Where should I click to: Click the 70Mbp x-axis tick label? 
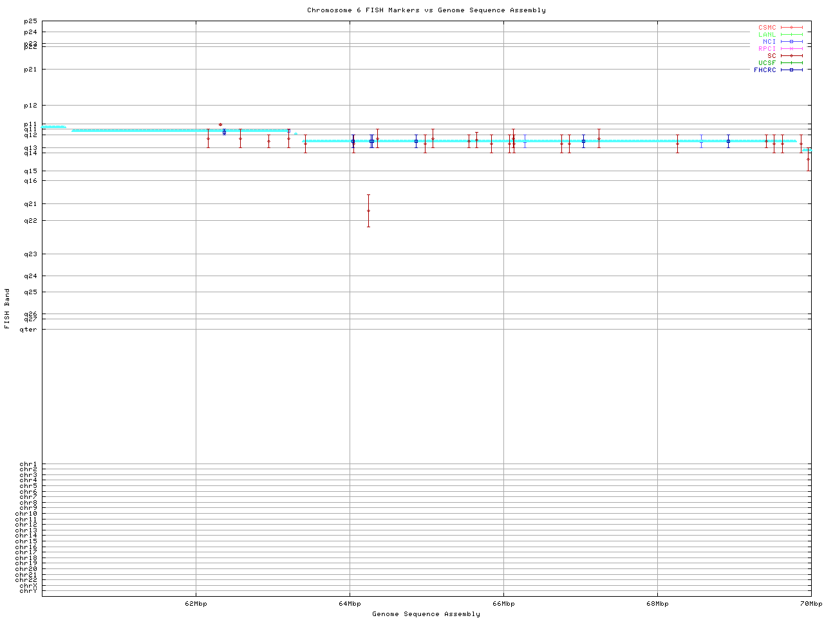810,604
